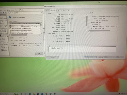127x95 pixels.
Task: Click the 終了 button in DirectX tool
Action: pos(118,57)
